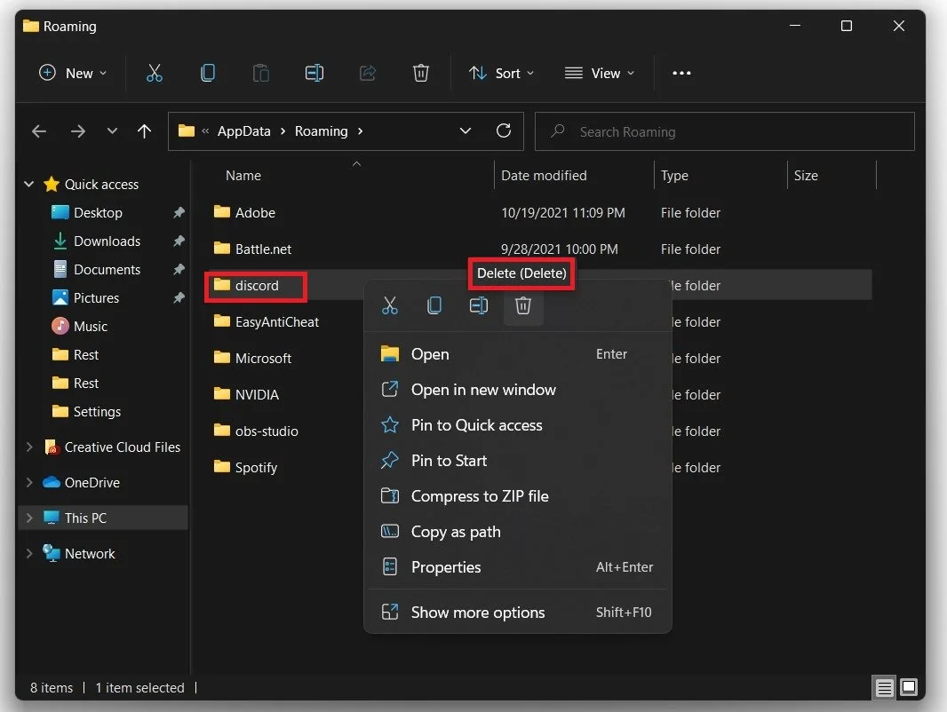Open the View dropdown menu

pyautogui.click(x=599, y=73)
